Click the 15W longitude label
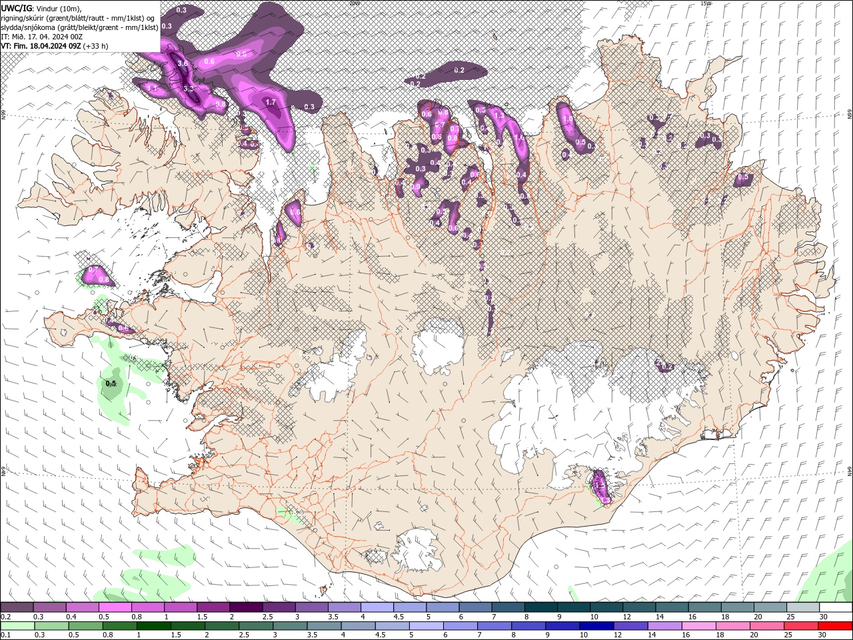 tap(706, 3)
